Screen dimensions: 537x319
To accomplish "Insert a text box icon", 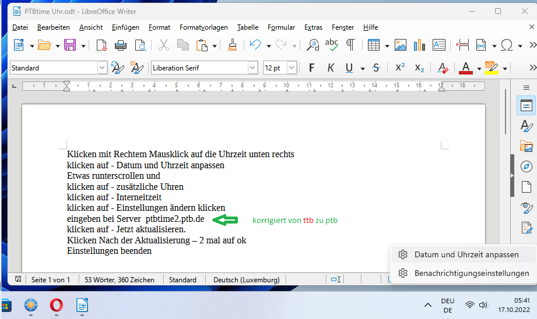I will 438,45.
